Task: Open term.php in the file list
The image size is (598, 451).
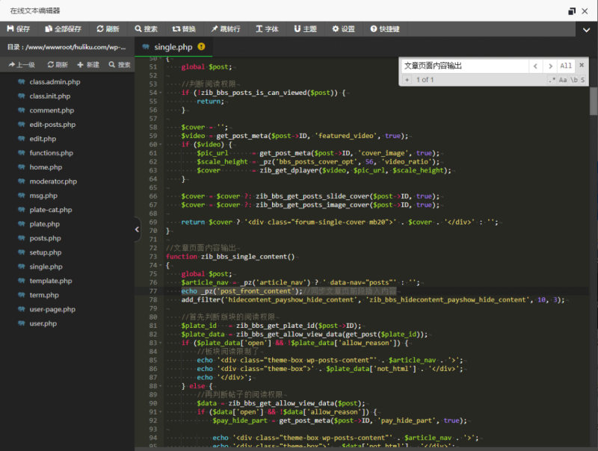Action: 44,295
